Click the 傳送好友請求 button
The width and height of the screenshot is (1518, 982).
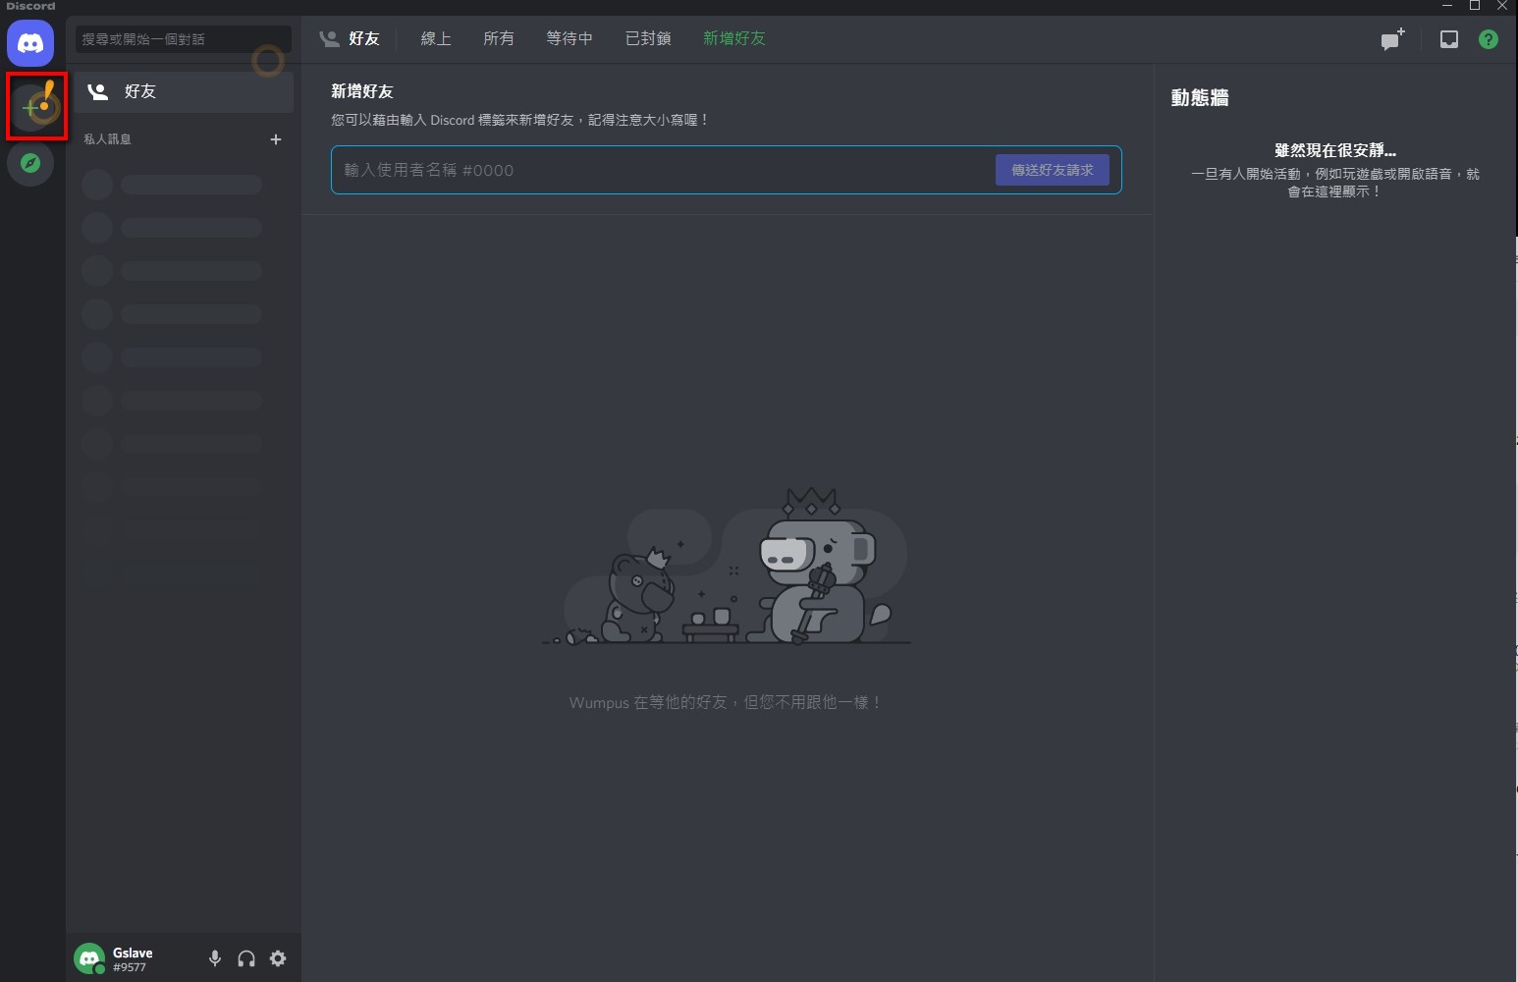[x=1053, y=170]
